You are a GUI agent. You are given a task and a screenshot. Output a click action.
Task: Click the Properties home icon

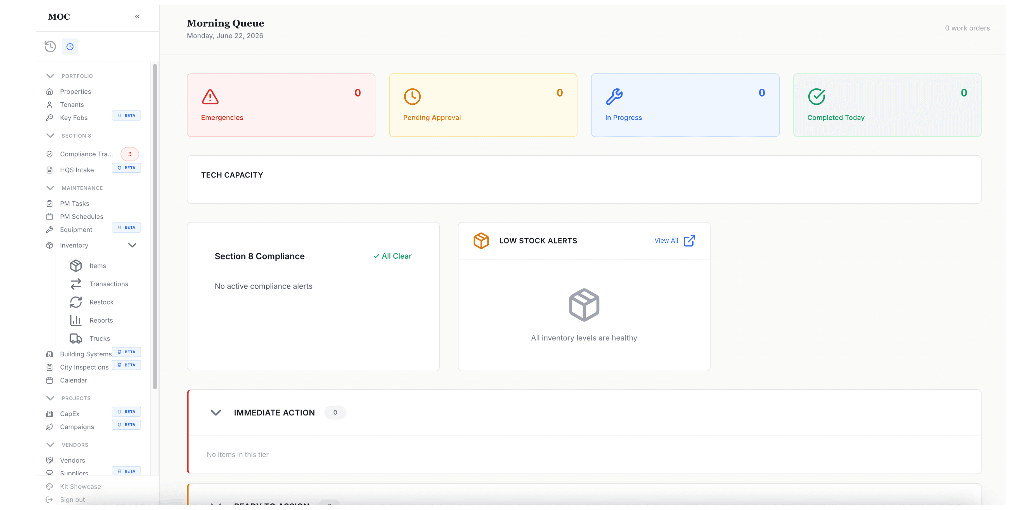[x=50, y=91]
